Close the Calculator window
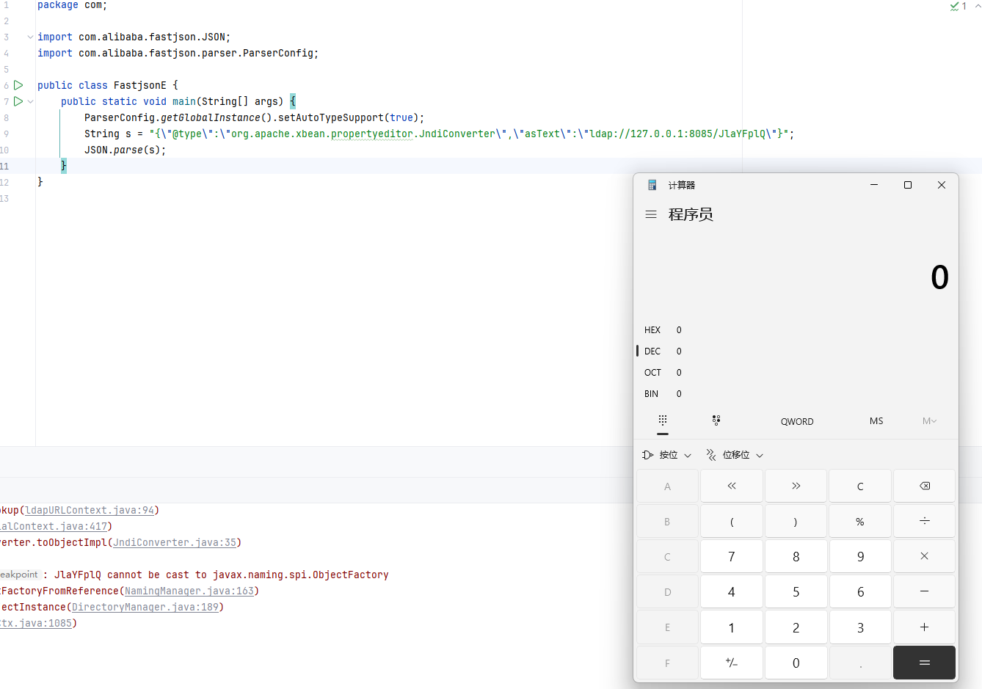This screenshot has height=689, width=982. 942,185
